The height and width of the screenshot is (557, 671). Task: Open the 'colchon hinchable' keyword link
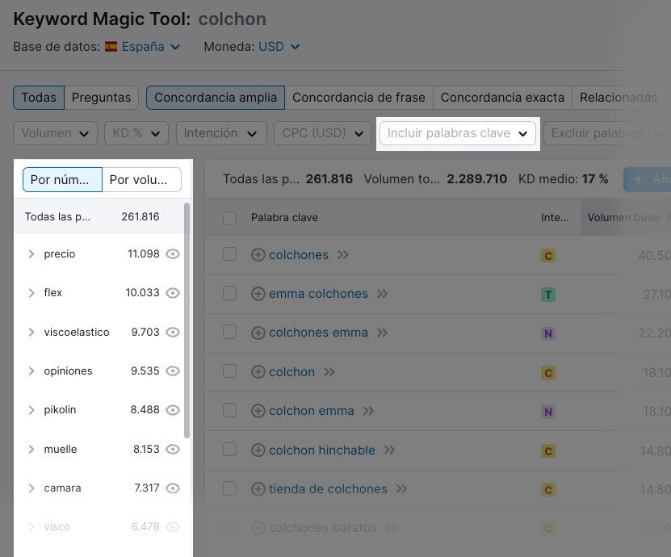(321, 450)
